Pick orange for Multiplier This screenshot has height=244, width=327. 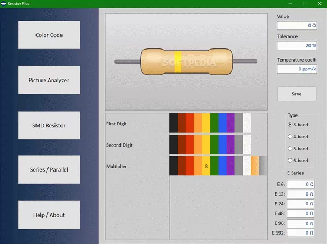[x=198, y=166]
